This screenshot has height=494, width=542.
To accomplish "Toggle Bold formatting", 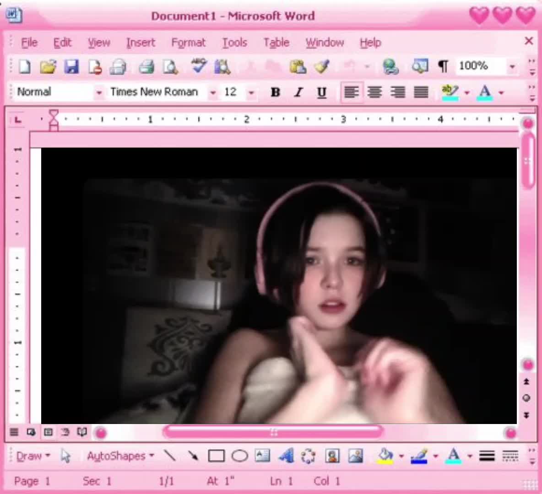I will pyautogui.click(x=276, y=92).
